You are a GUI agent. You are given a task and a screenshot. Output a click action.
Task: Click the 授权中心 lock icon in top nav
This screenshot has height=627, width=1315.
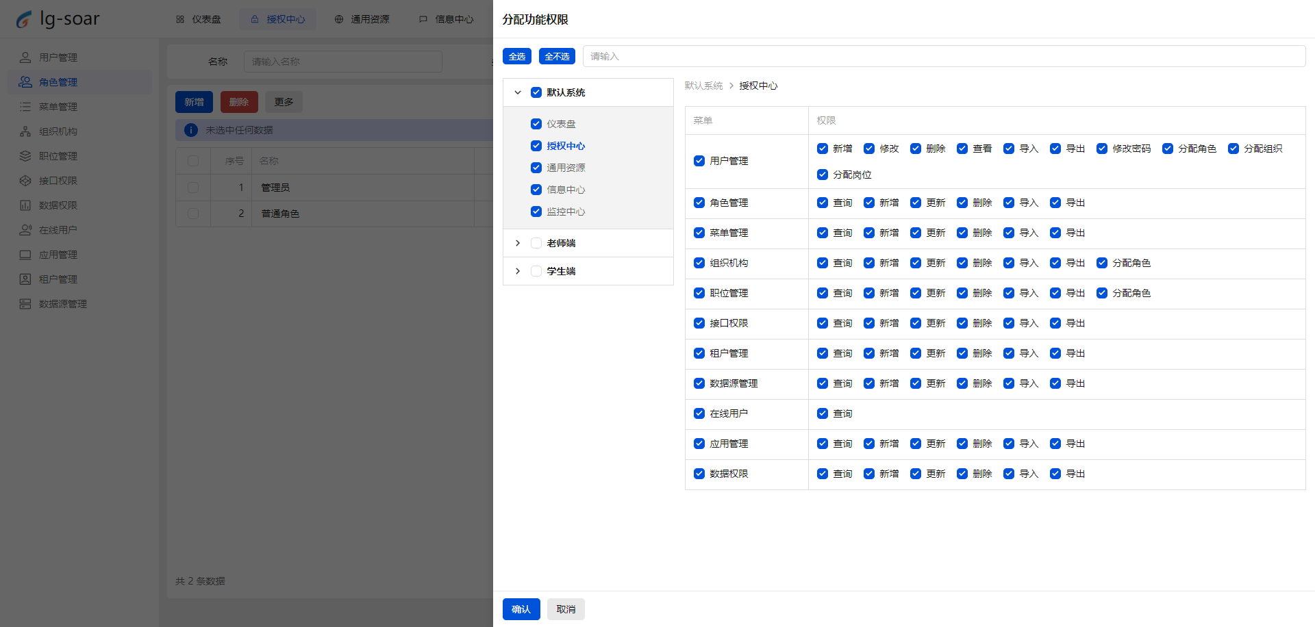(x=255, y=19)
